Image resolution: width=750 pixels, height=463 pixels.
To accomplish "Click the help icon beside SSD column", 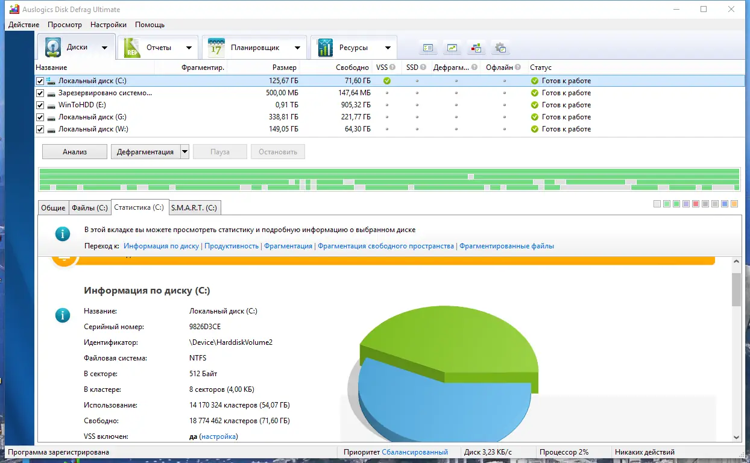I will 423,68.
